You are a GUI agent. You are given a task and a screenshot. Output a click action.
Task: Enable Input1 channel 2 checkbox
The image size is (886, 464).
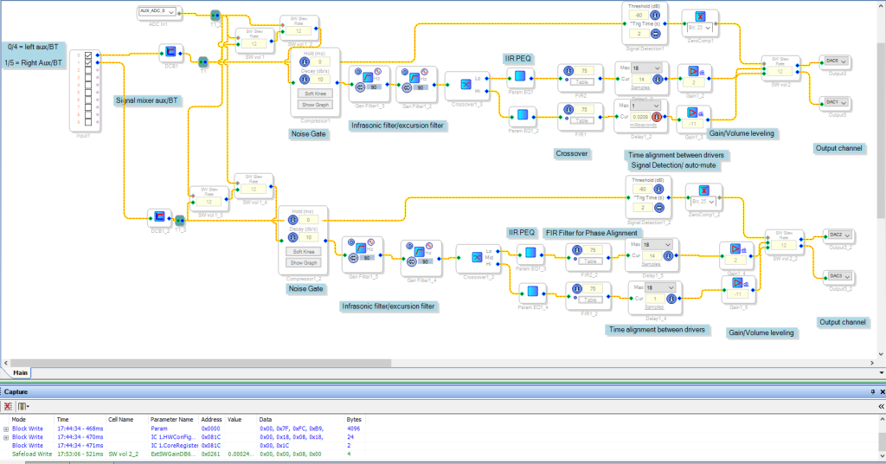click(88, 70)
